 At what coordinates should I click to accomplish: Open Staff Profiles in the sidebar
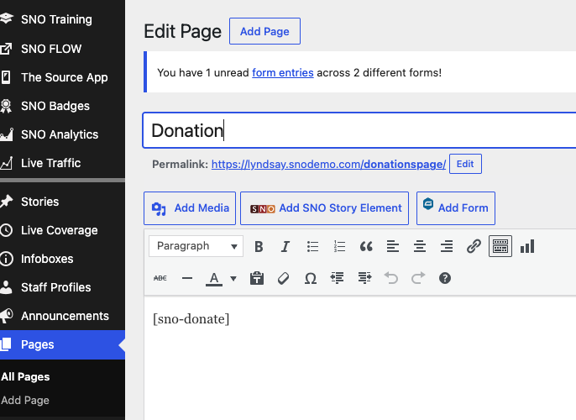pos(55,287)
